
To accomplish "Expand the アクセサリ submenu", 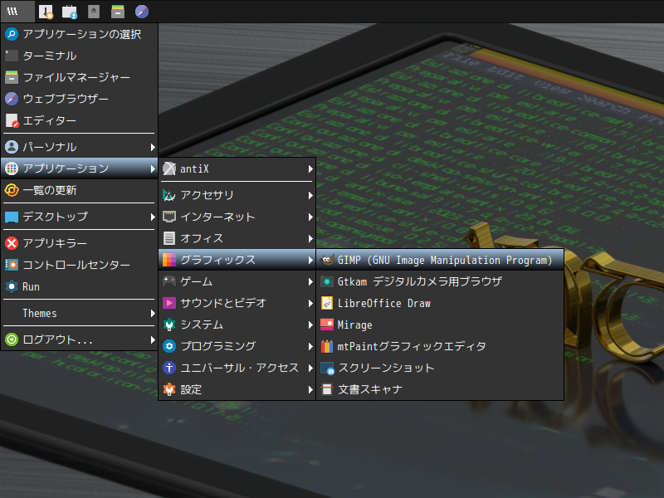I will (237, 195).
